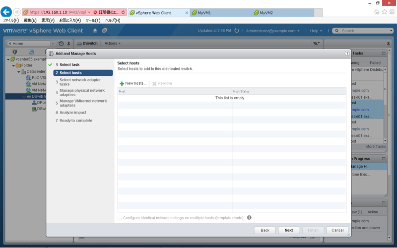Open Administrator@example.com user dropdown
Image resolution: width=397 pixels, height=248 pixels.
pyautogui.click(x=272, y=31)
